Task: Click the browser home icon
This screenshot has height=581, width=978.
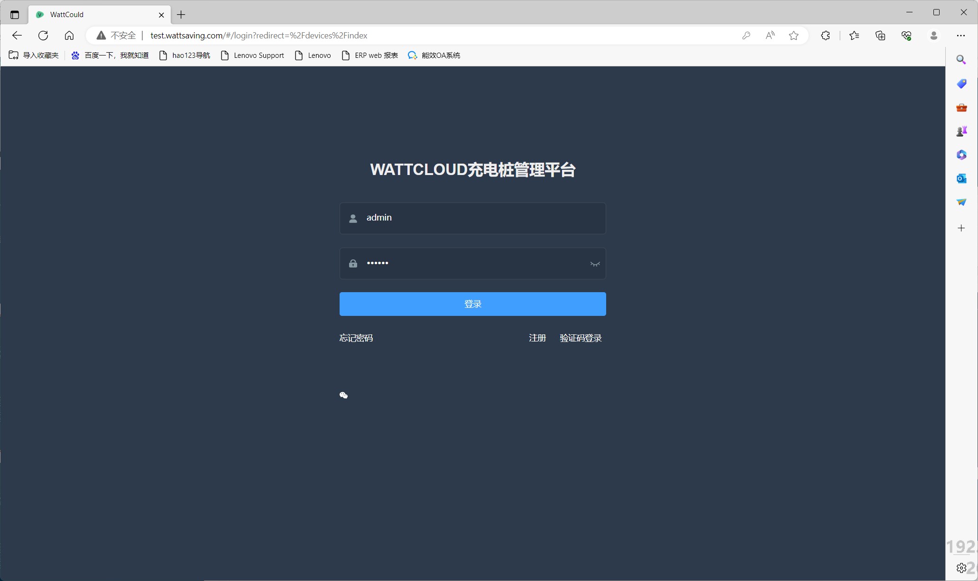Action: pos(69,36)
